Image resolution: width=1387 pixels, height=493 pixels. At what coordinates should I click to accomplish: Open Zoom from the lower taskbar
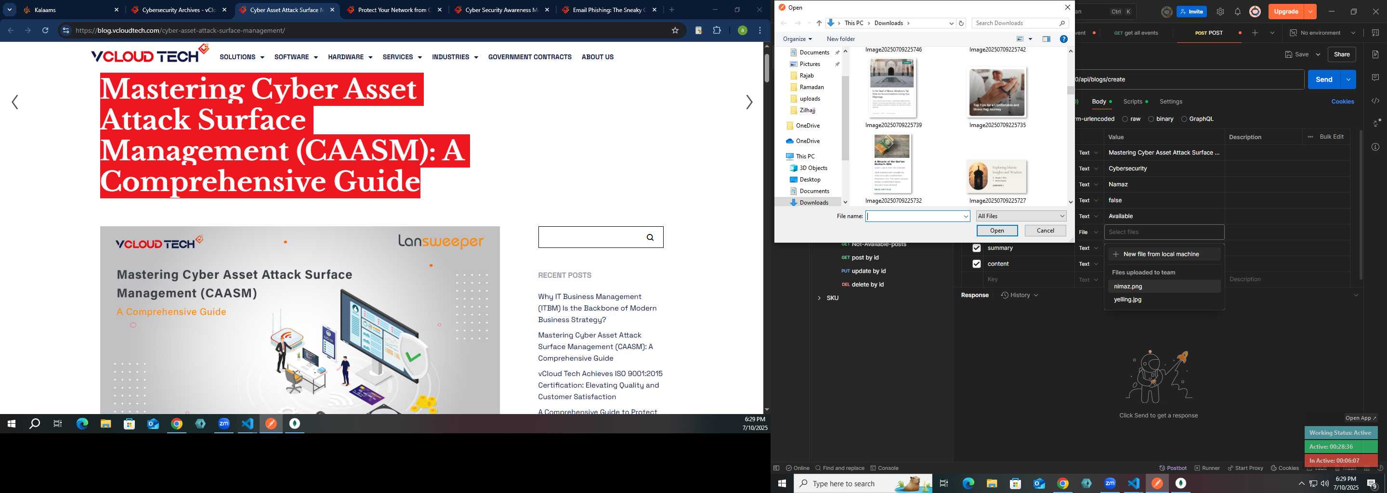(x=1110, y=483)
